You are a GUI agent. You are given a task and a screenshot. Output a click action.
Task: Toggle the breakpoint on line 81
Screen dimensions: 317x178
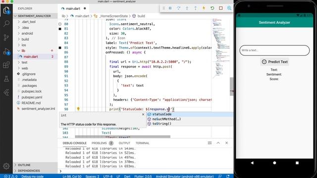(60, 29)
